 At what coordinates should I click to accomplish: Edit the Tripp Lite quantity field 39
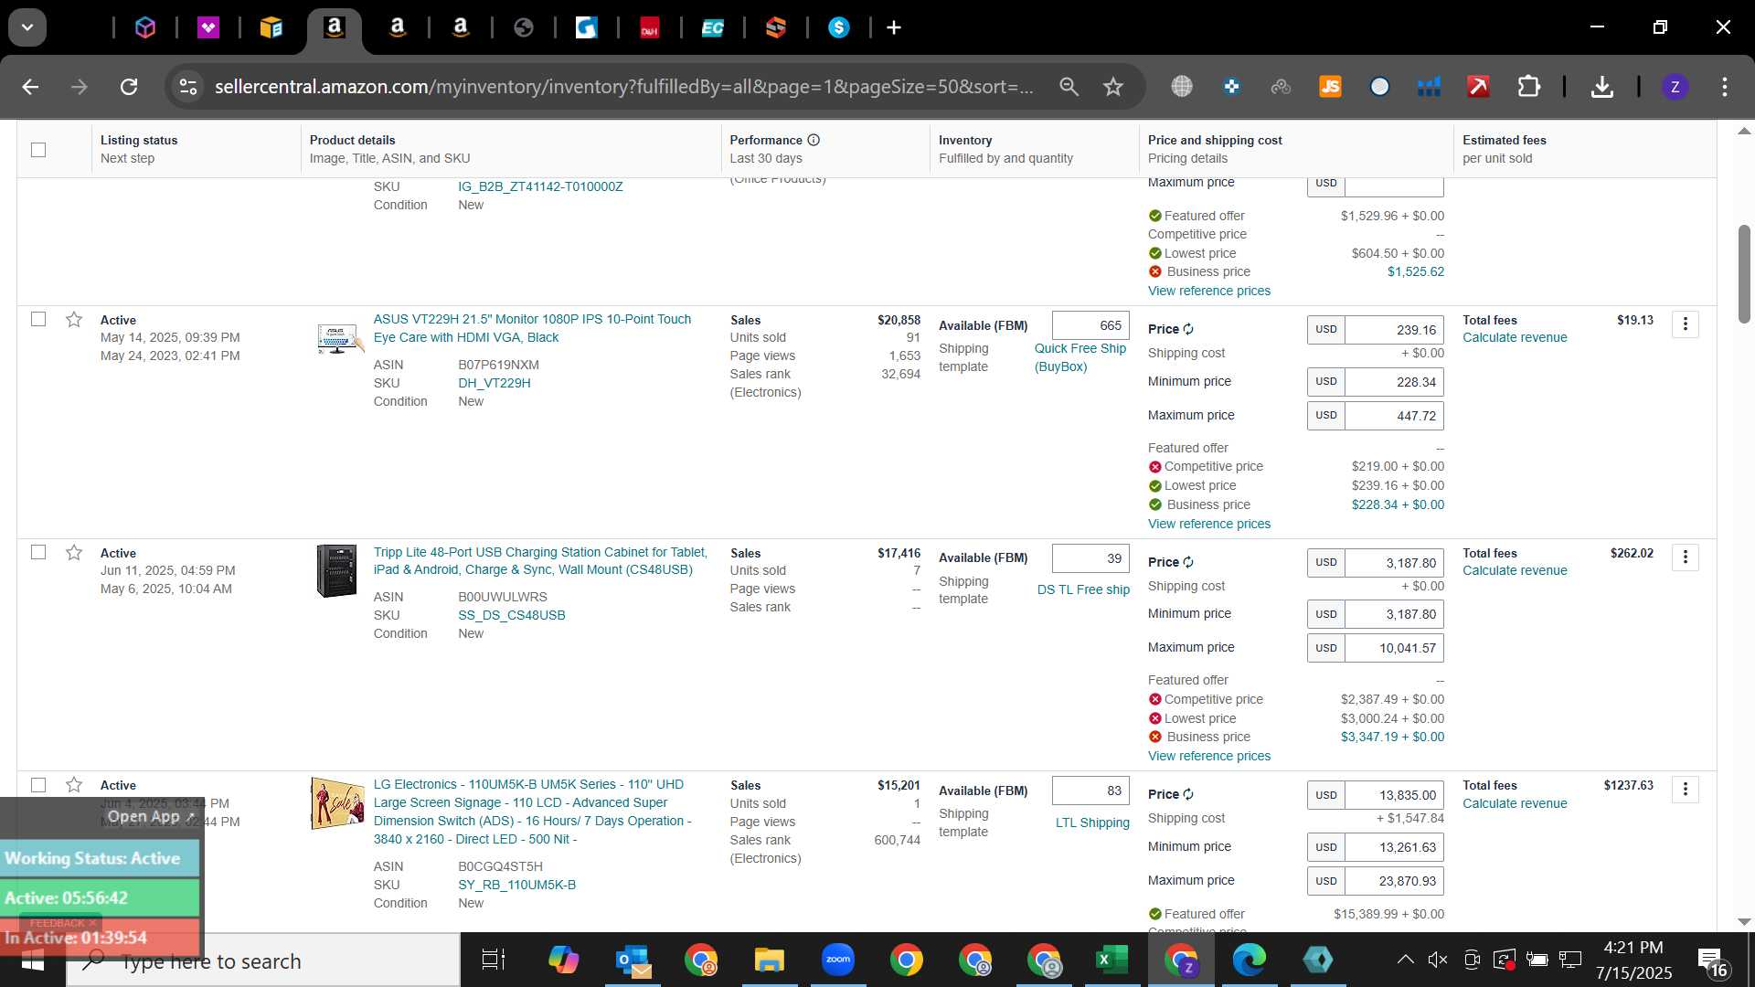pos(1090,558)
